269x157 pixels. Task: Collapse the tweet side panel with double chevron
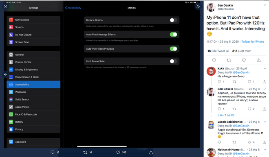pos(198,7)
